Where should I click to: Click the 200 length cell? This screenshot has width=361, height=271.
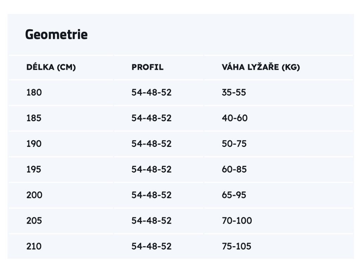click(x=34, y=195)
